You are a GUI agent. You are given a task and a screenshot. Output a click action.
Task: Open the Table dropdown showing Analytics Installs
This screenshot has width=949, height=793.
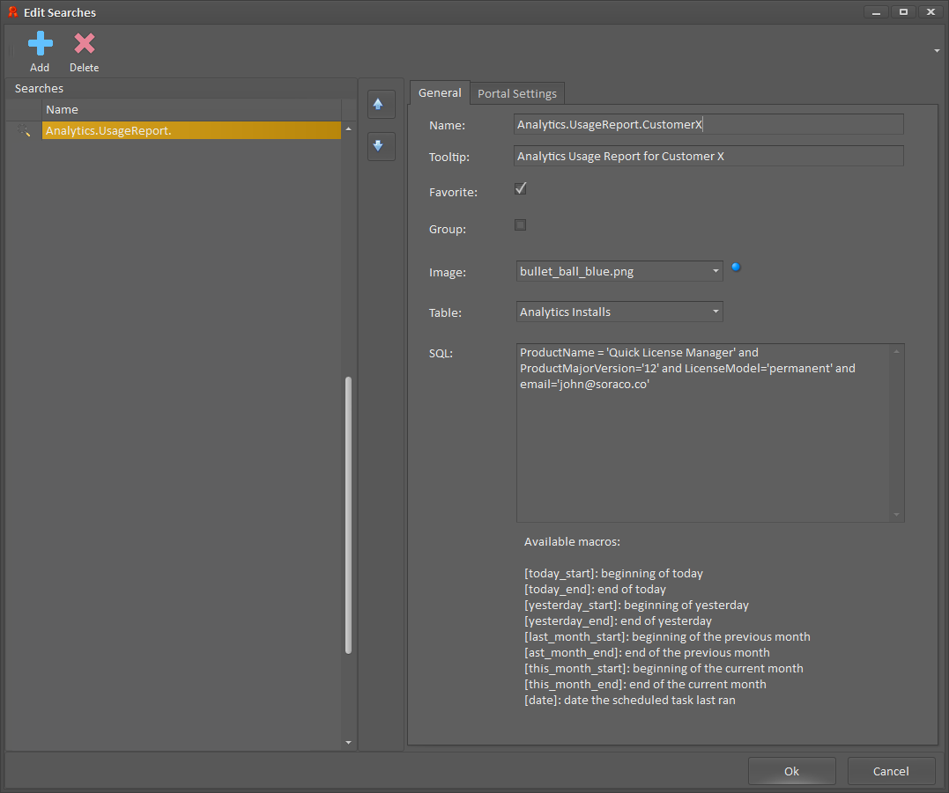[619, 312]
